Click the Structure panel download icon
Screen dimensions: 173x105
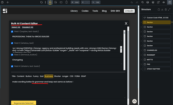coord(162,10)
